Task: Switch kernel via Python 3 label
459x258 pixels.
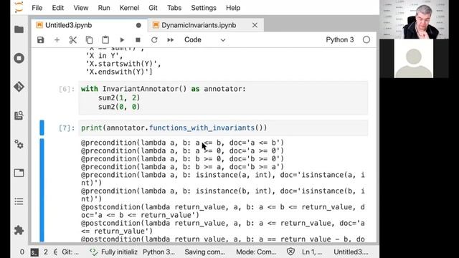Action: (x=340, y=40)
